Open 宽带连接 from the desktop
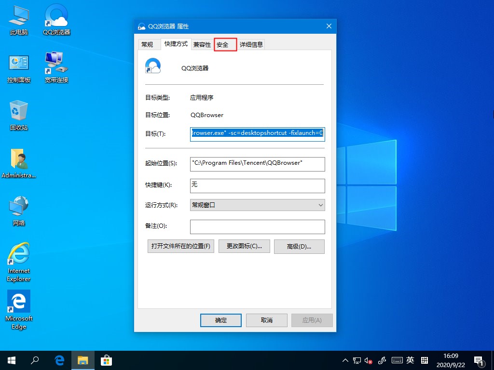Viewport: 494px width, 370px height. click(x=55, y=66)
